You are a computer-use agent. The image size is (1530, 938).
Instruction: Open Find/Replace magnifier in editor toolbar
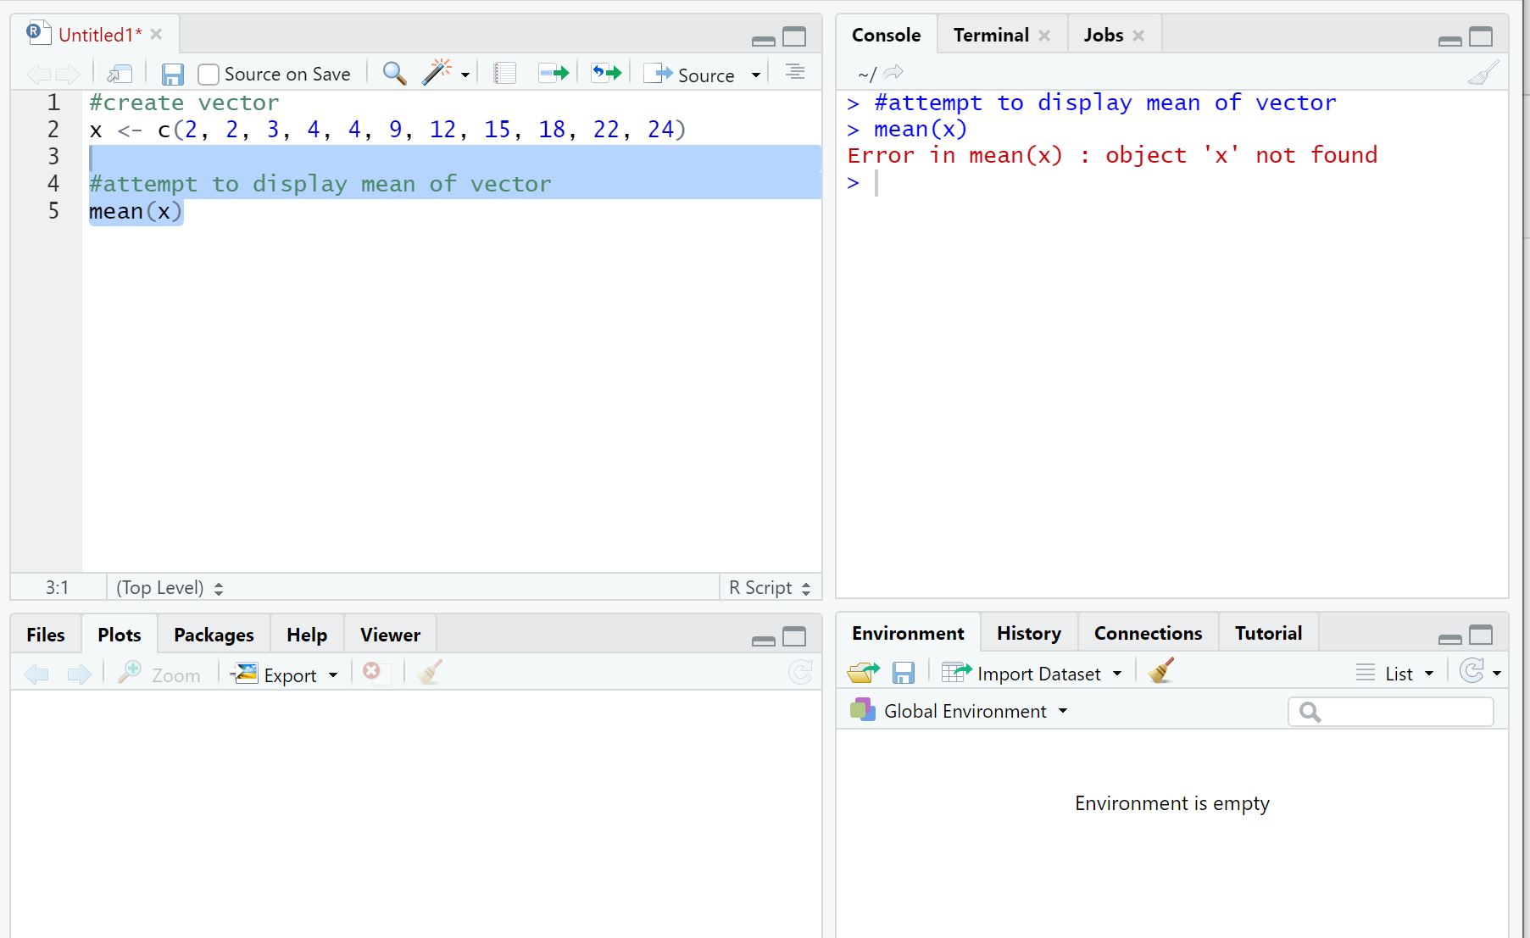pyautogui.click(x=393, y=74)
